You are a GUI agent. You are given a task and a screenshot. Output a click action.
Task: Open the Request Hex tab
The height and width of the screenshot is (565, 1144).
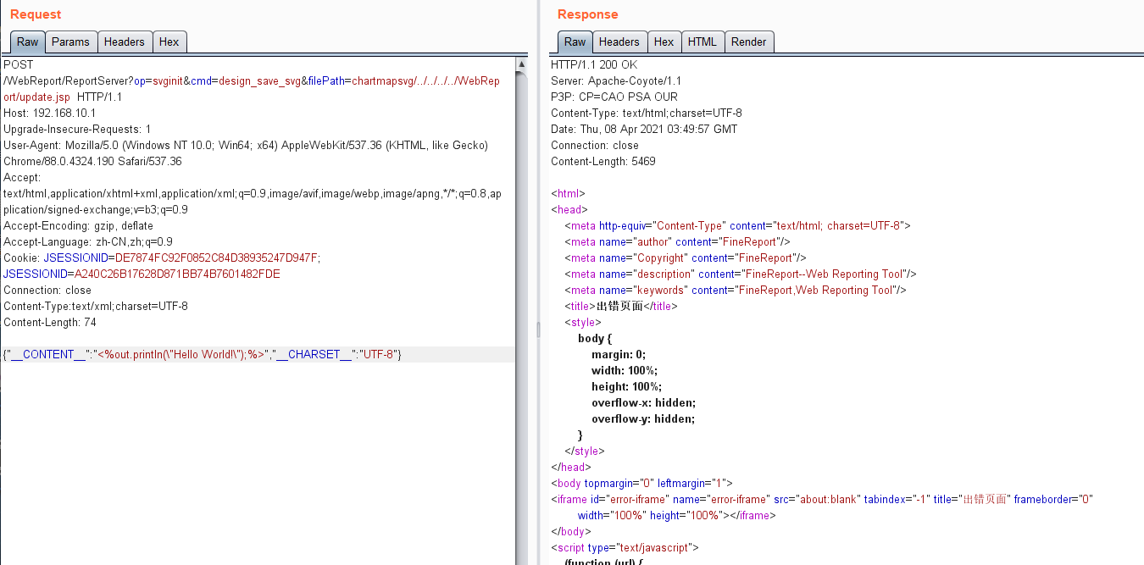pos(169,42)
